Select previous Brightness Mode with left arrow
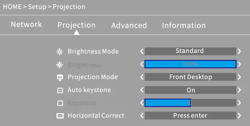Viewport: 250px width, 126px height. pyautogui.click(x=142, y=51)
